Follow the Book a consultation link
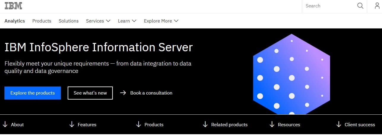 pos(151,93)
